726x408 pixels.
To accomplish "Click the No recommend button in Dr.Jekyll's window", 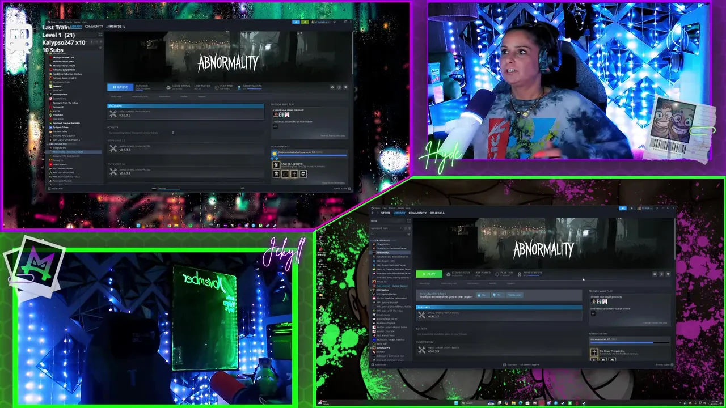I will (498, 295).
